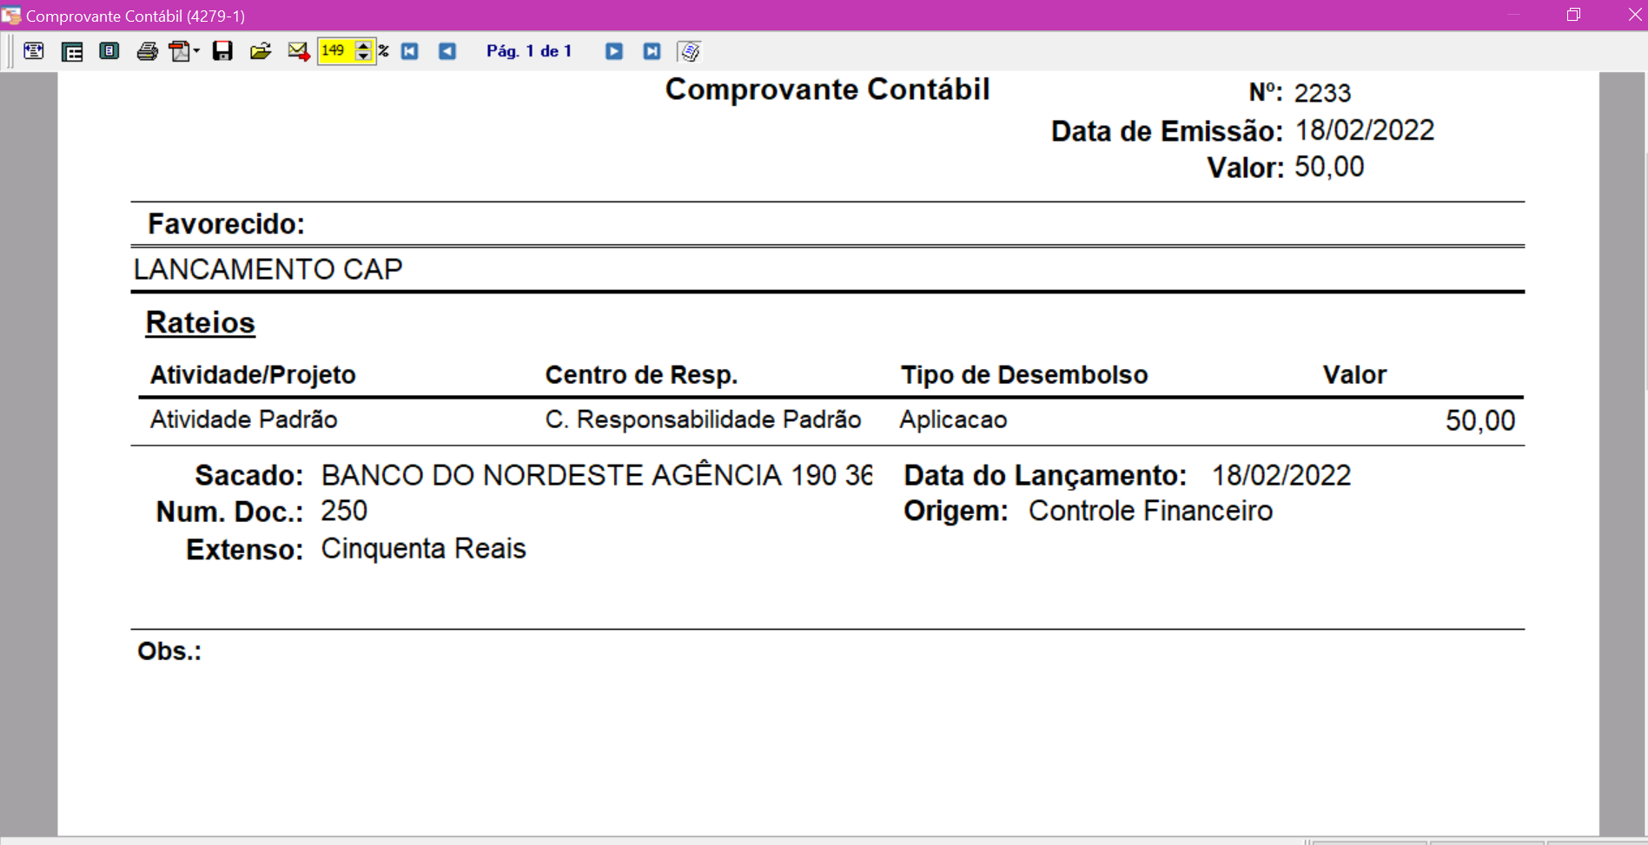Screen dimensions: 1648x845
Task: Go to the first page
Action: [x=410, y=51]
